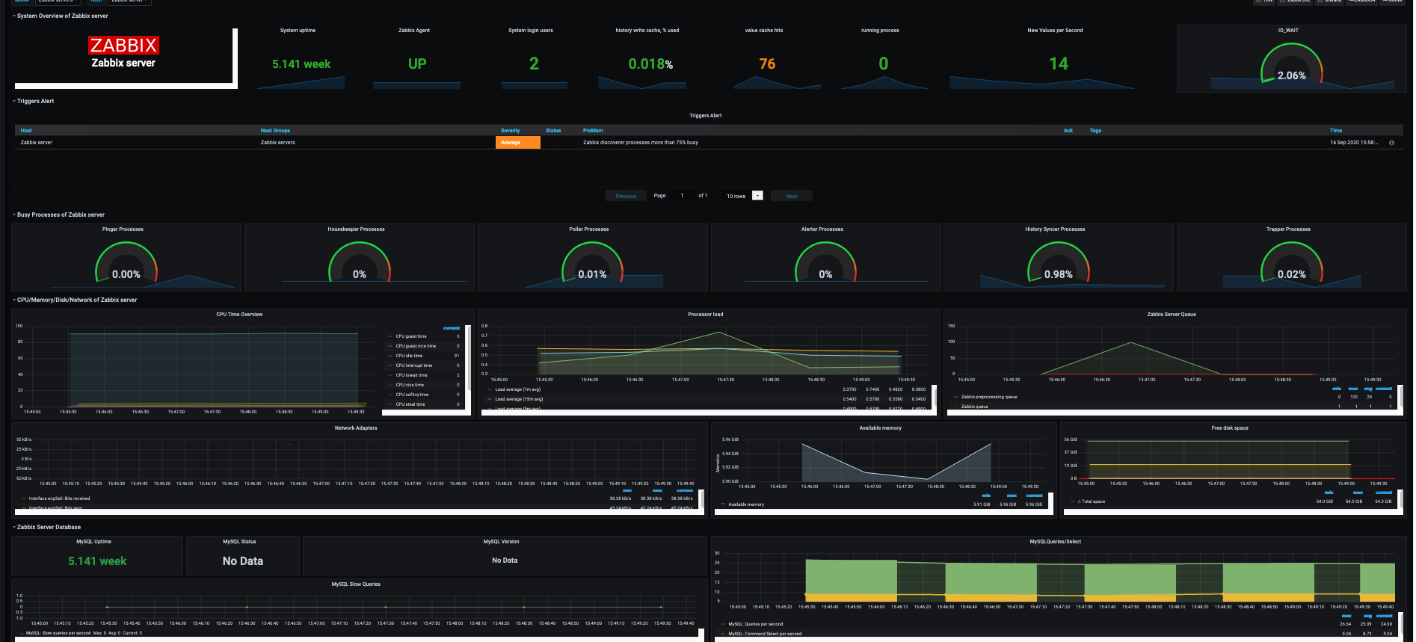Click the Previous page button

tap(626, 196)
